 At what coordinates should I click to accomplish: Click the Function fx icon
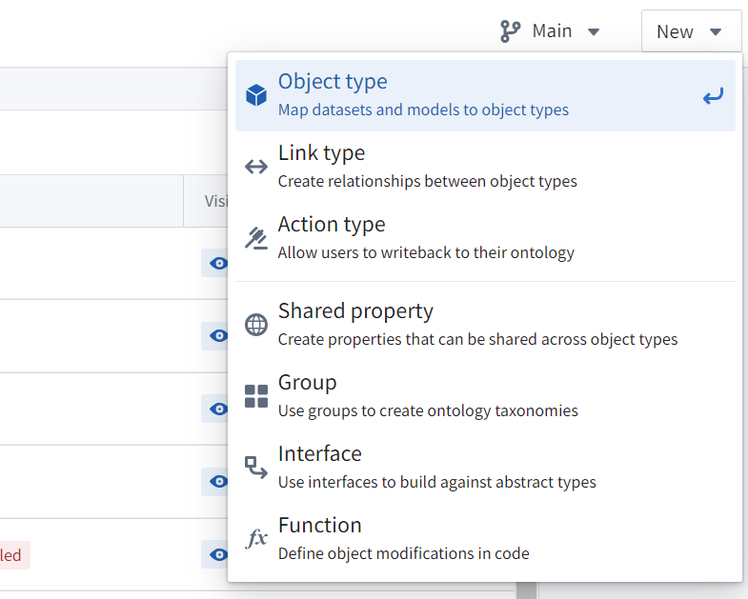(256, 539)
